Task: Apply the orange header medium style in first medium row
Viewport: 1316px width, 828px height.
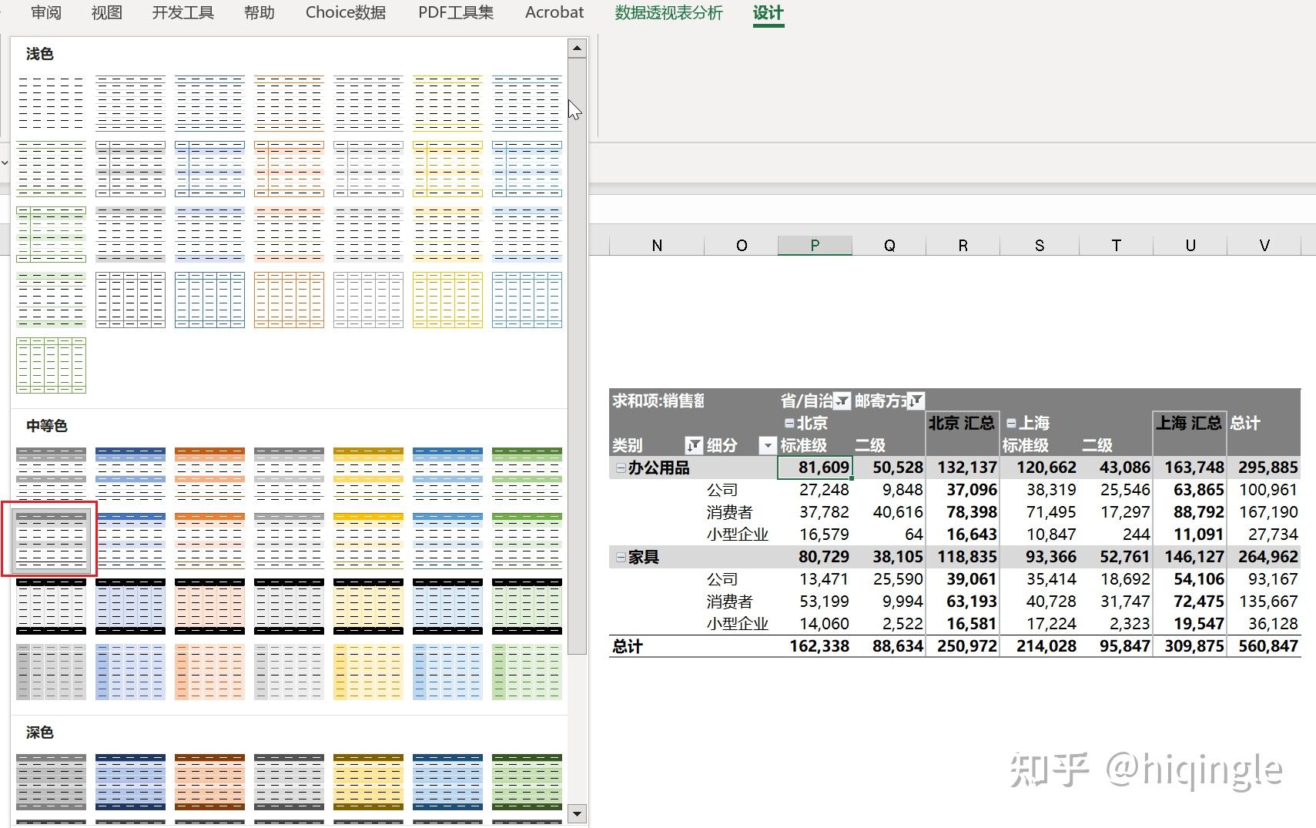Action: pyautogui.click(x=209, y=475)
